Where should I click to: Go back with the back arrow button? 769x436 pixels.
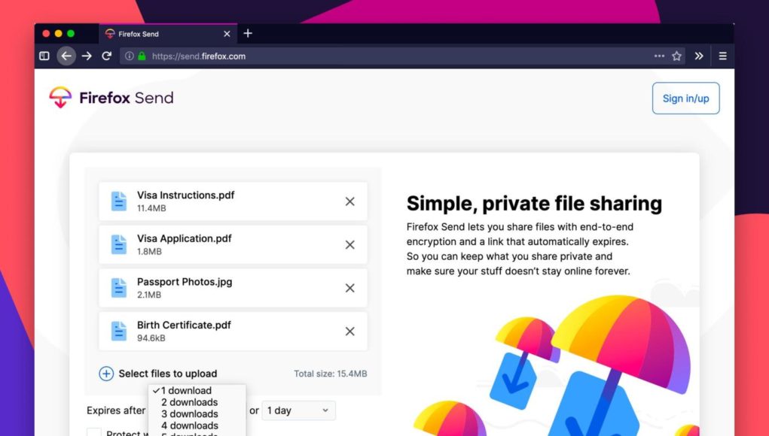(x=66, y=56)
